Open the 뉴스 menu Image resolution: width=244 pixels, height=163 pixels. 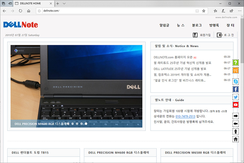(x=181, y=25)
